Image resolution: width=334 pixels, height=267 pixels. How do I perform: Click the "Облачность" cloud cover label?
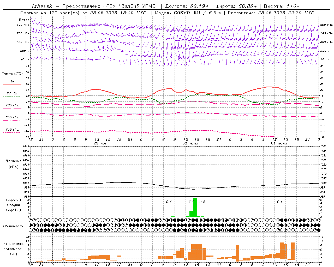[13, 226]
